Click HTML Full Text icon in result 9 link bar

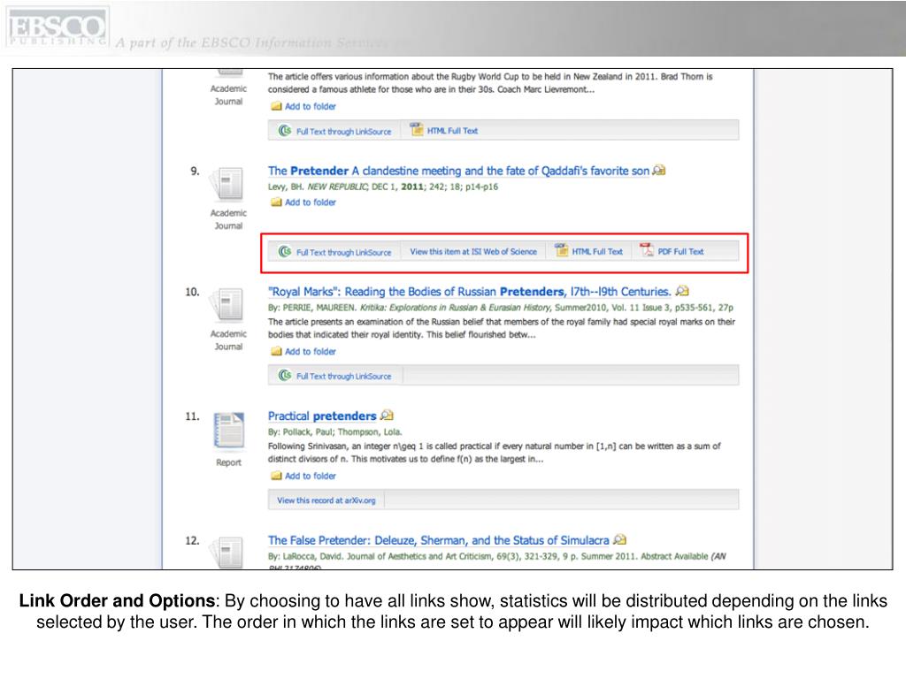coord(561,251)
